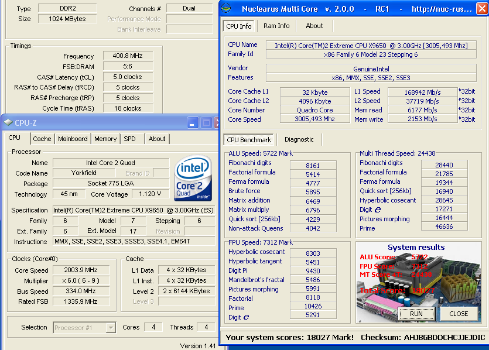Click the Digit Pi score 9430
Screen dimensions: 489x350
313,271
